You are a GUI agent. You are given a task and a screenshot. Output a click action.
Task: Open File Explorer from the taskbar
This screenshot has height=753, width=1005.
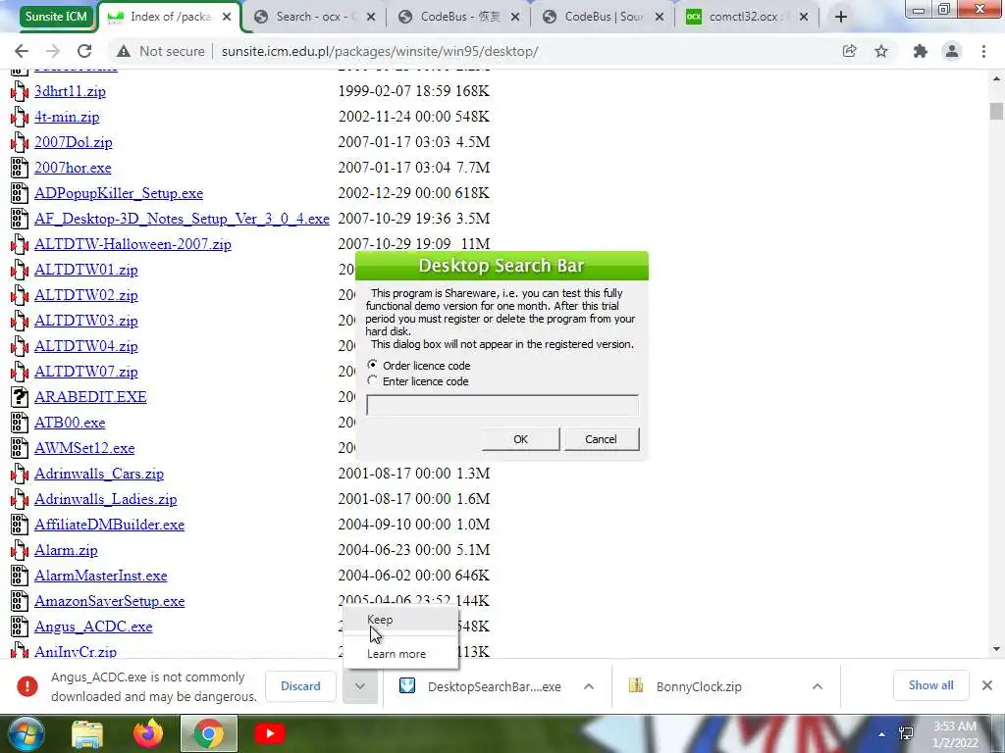point(87,734)
